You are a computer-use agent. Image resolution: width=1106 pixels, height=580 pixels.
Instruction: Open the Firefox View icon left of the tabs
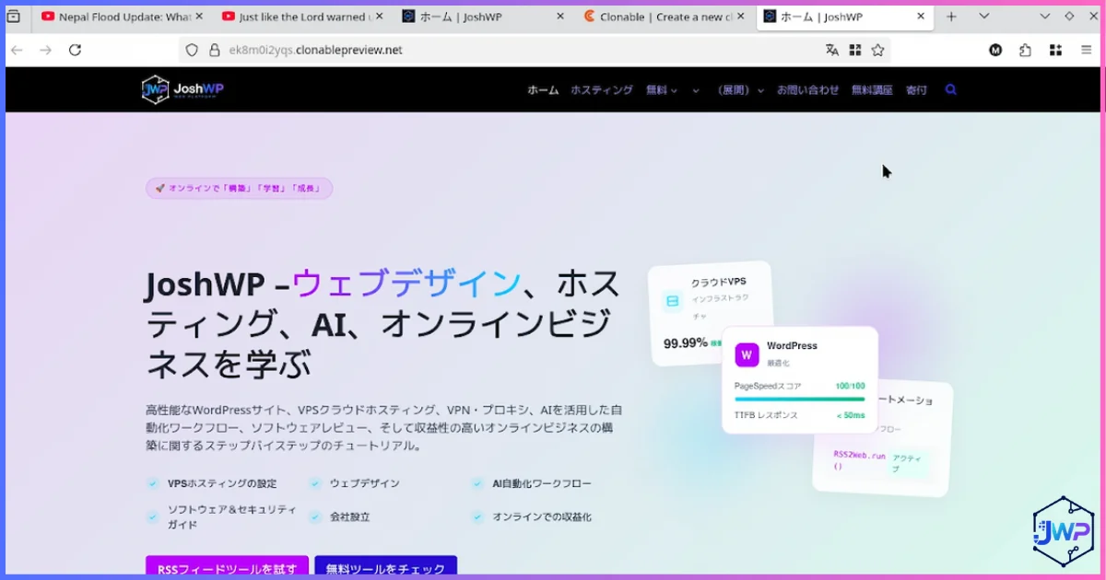(x=13, y=17)
